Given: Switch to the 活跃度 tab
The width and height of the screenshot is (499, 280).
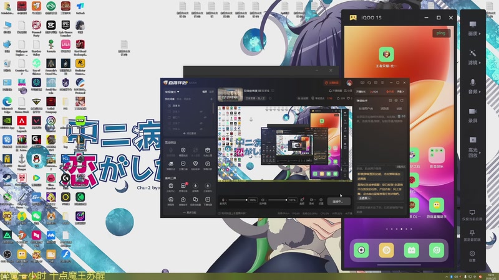Looking at the screenshot, I should 385,108.
